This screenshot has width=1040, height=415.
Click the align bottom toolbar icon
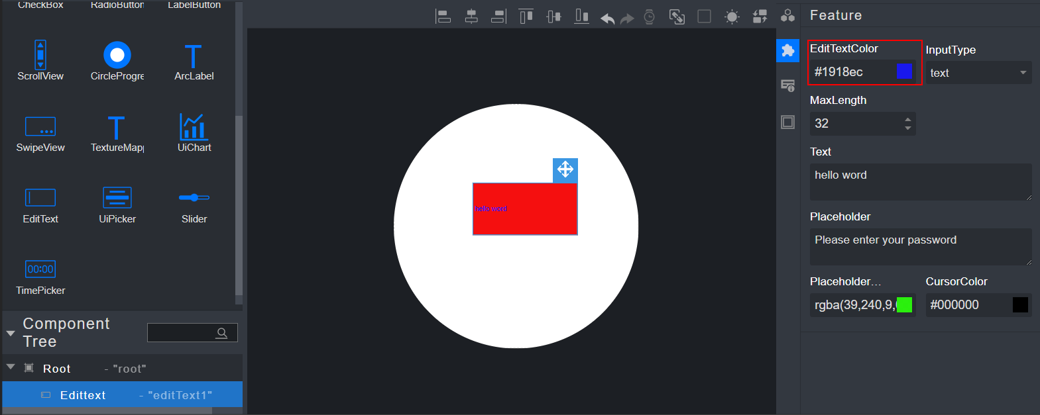tap(581, 17)
